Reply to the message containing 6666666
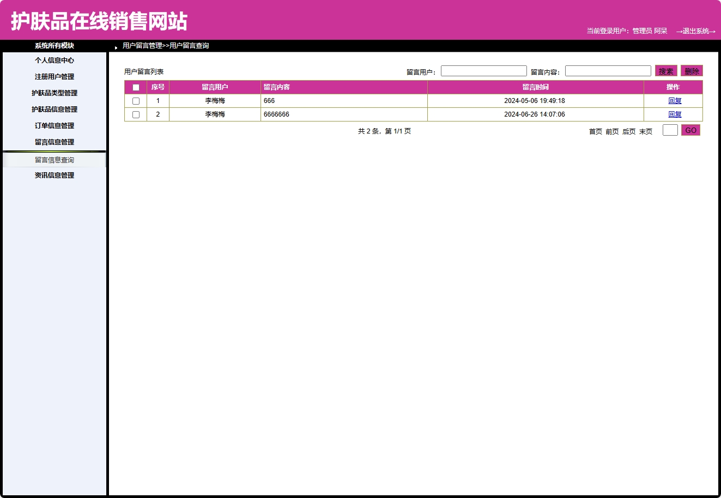Screen dimensions: 721x498 [674, 114]
